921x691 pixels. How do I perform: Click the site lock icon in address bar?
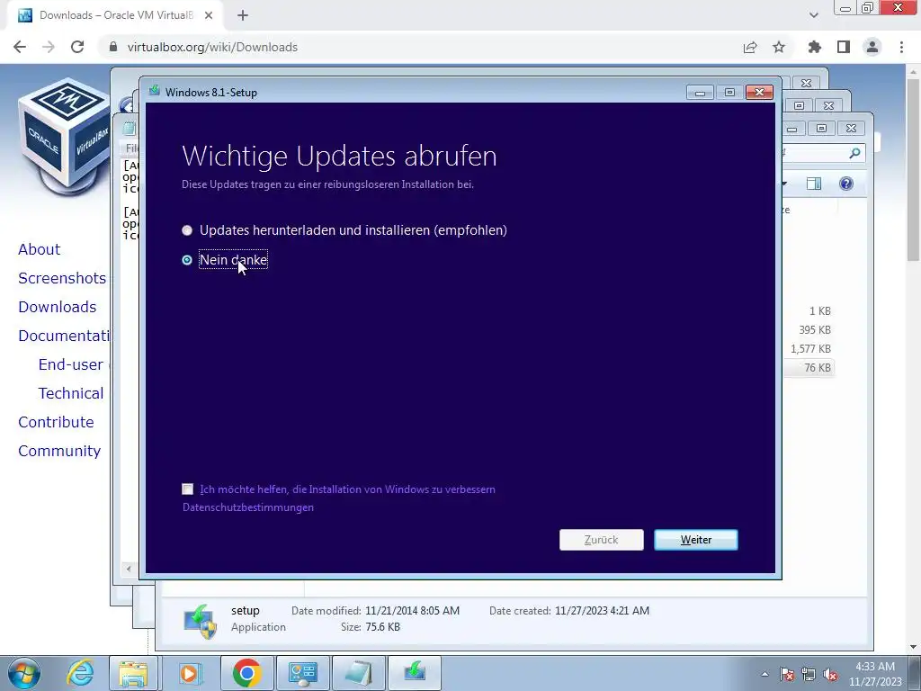click(x=113, y=47)
